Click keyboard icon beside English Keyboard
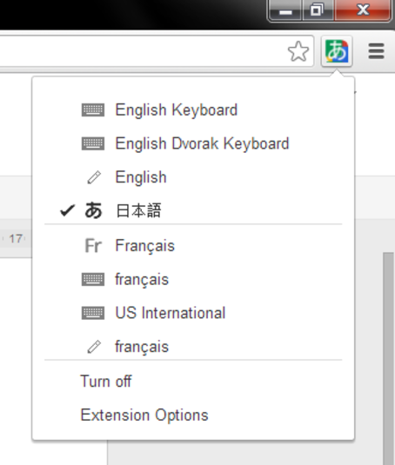 (x=93, y=110)
